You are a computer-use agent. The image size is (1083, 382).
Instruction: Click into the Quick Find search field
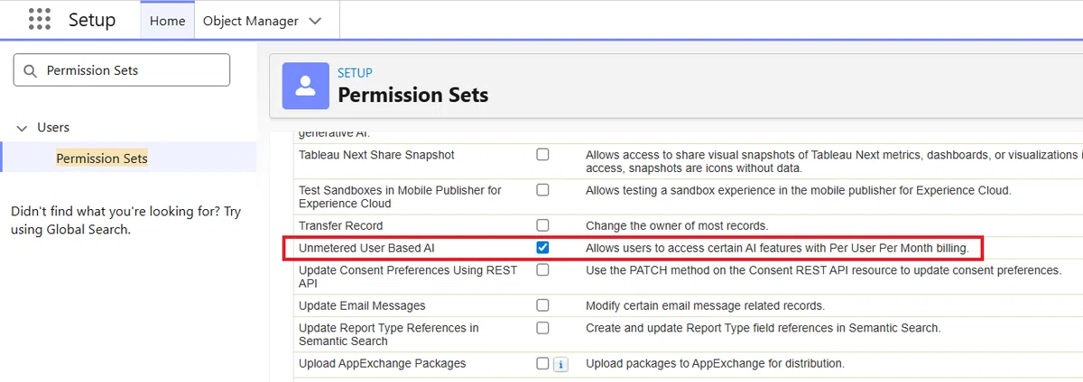(122, 70)
